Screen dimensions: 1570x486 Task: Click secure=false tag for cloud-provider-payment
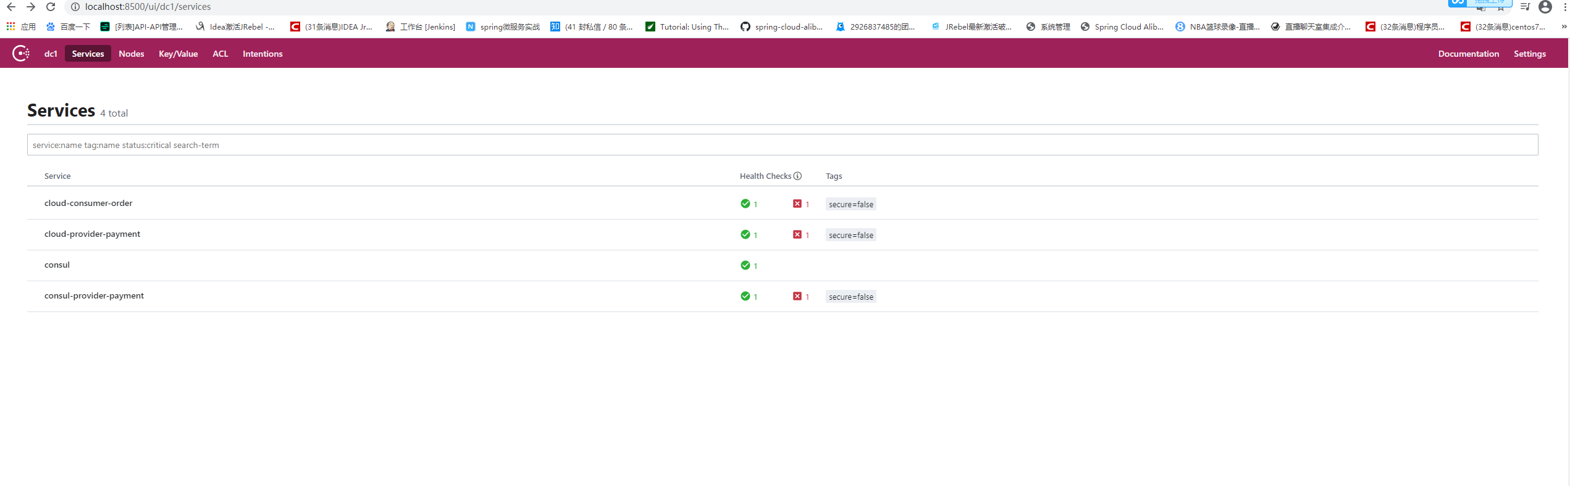tap(850, 235)
